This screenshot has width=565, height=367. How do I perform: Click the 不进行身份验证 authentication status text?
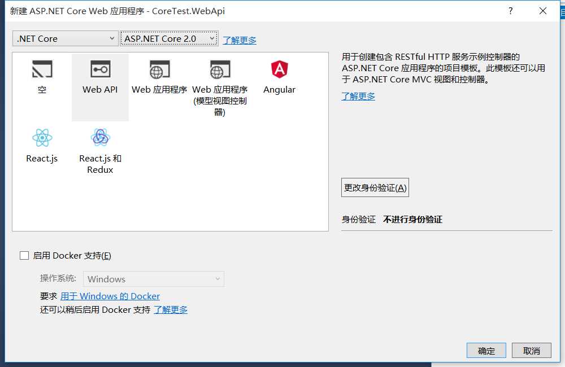(412, 219)
